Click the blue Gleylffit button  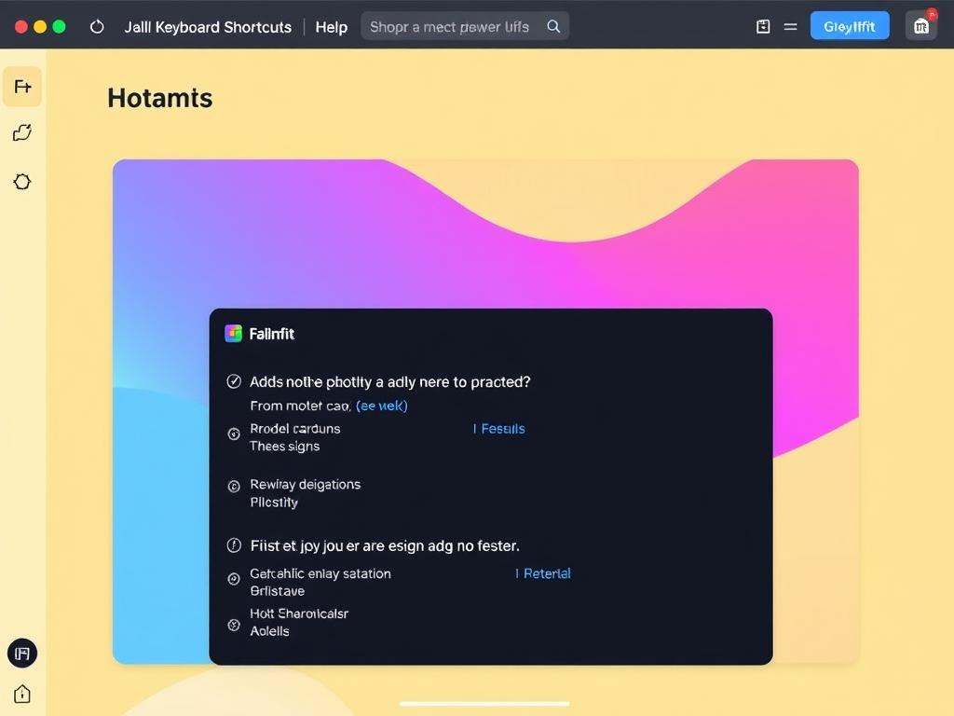pyautogui.click(x=850, y=26)
